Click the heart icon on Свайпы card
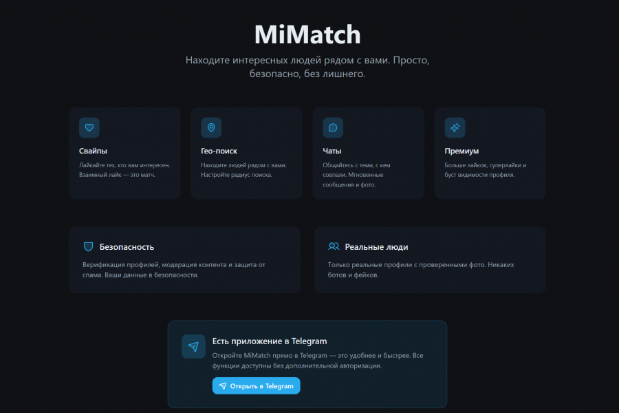This screenshot has height=413, width=619. coord(89,127)
